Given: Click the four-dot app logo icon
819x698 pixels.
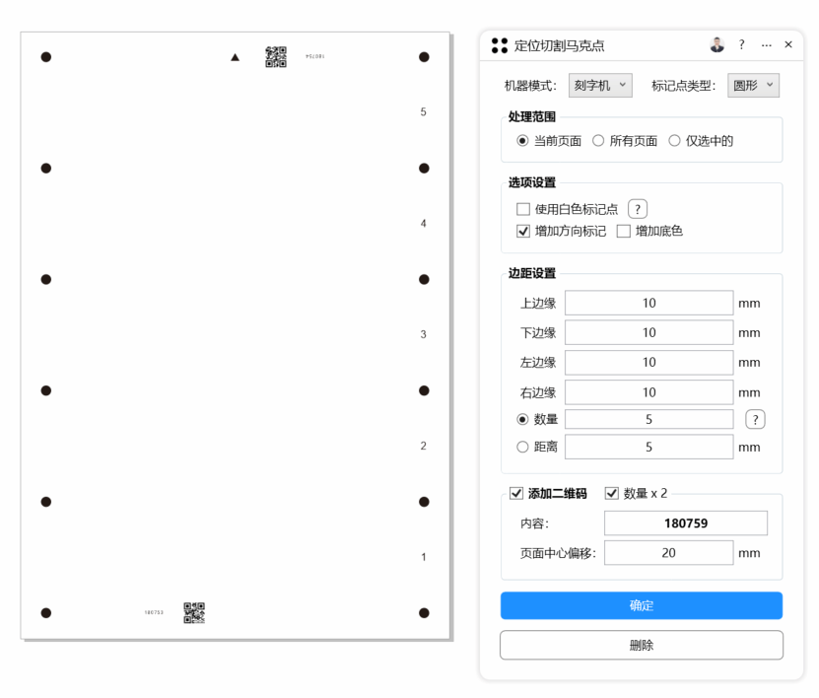Looking at the screenshot, I should [x=500, y=46].
